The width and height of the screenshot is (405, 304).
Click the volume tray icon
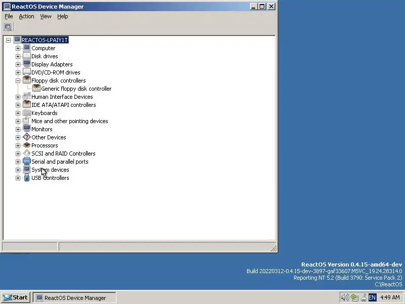click(345, 297)
